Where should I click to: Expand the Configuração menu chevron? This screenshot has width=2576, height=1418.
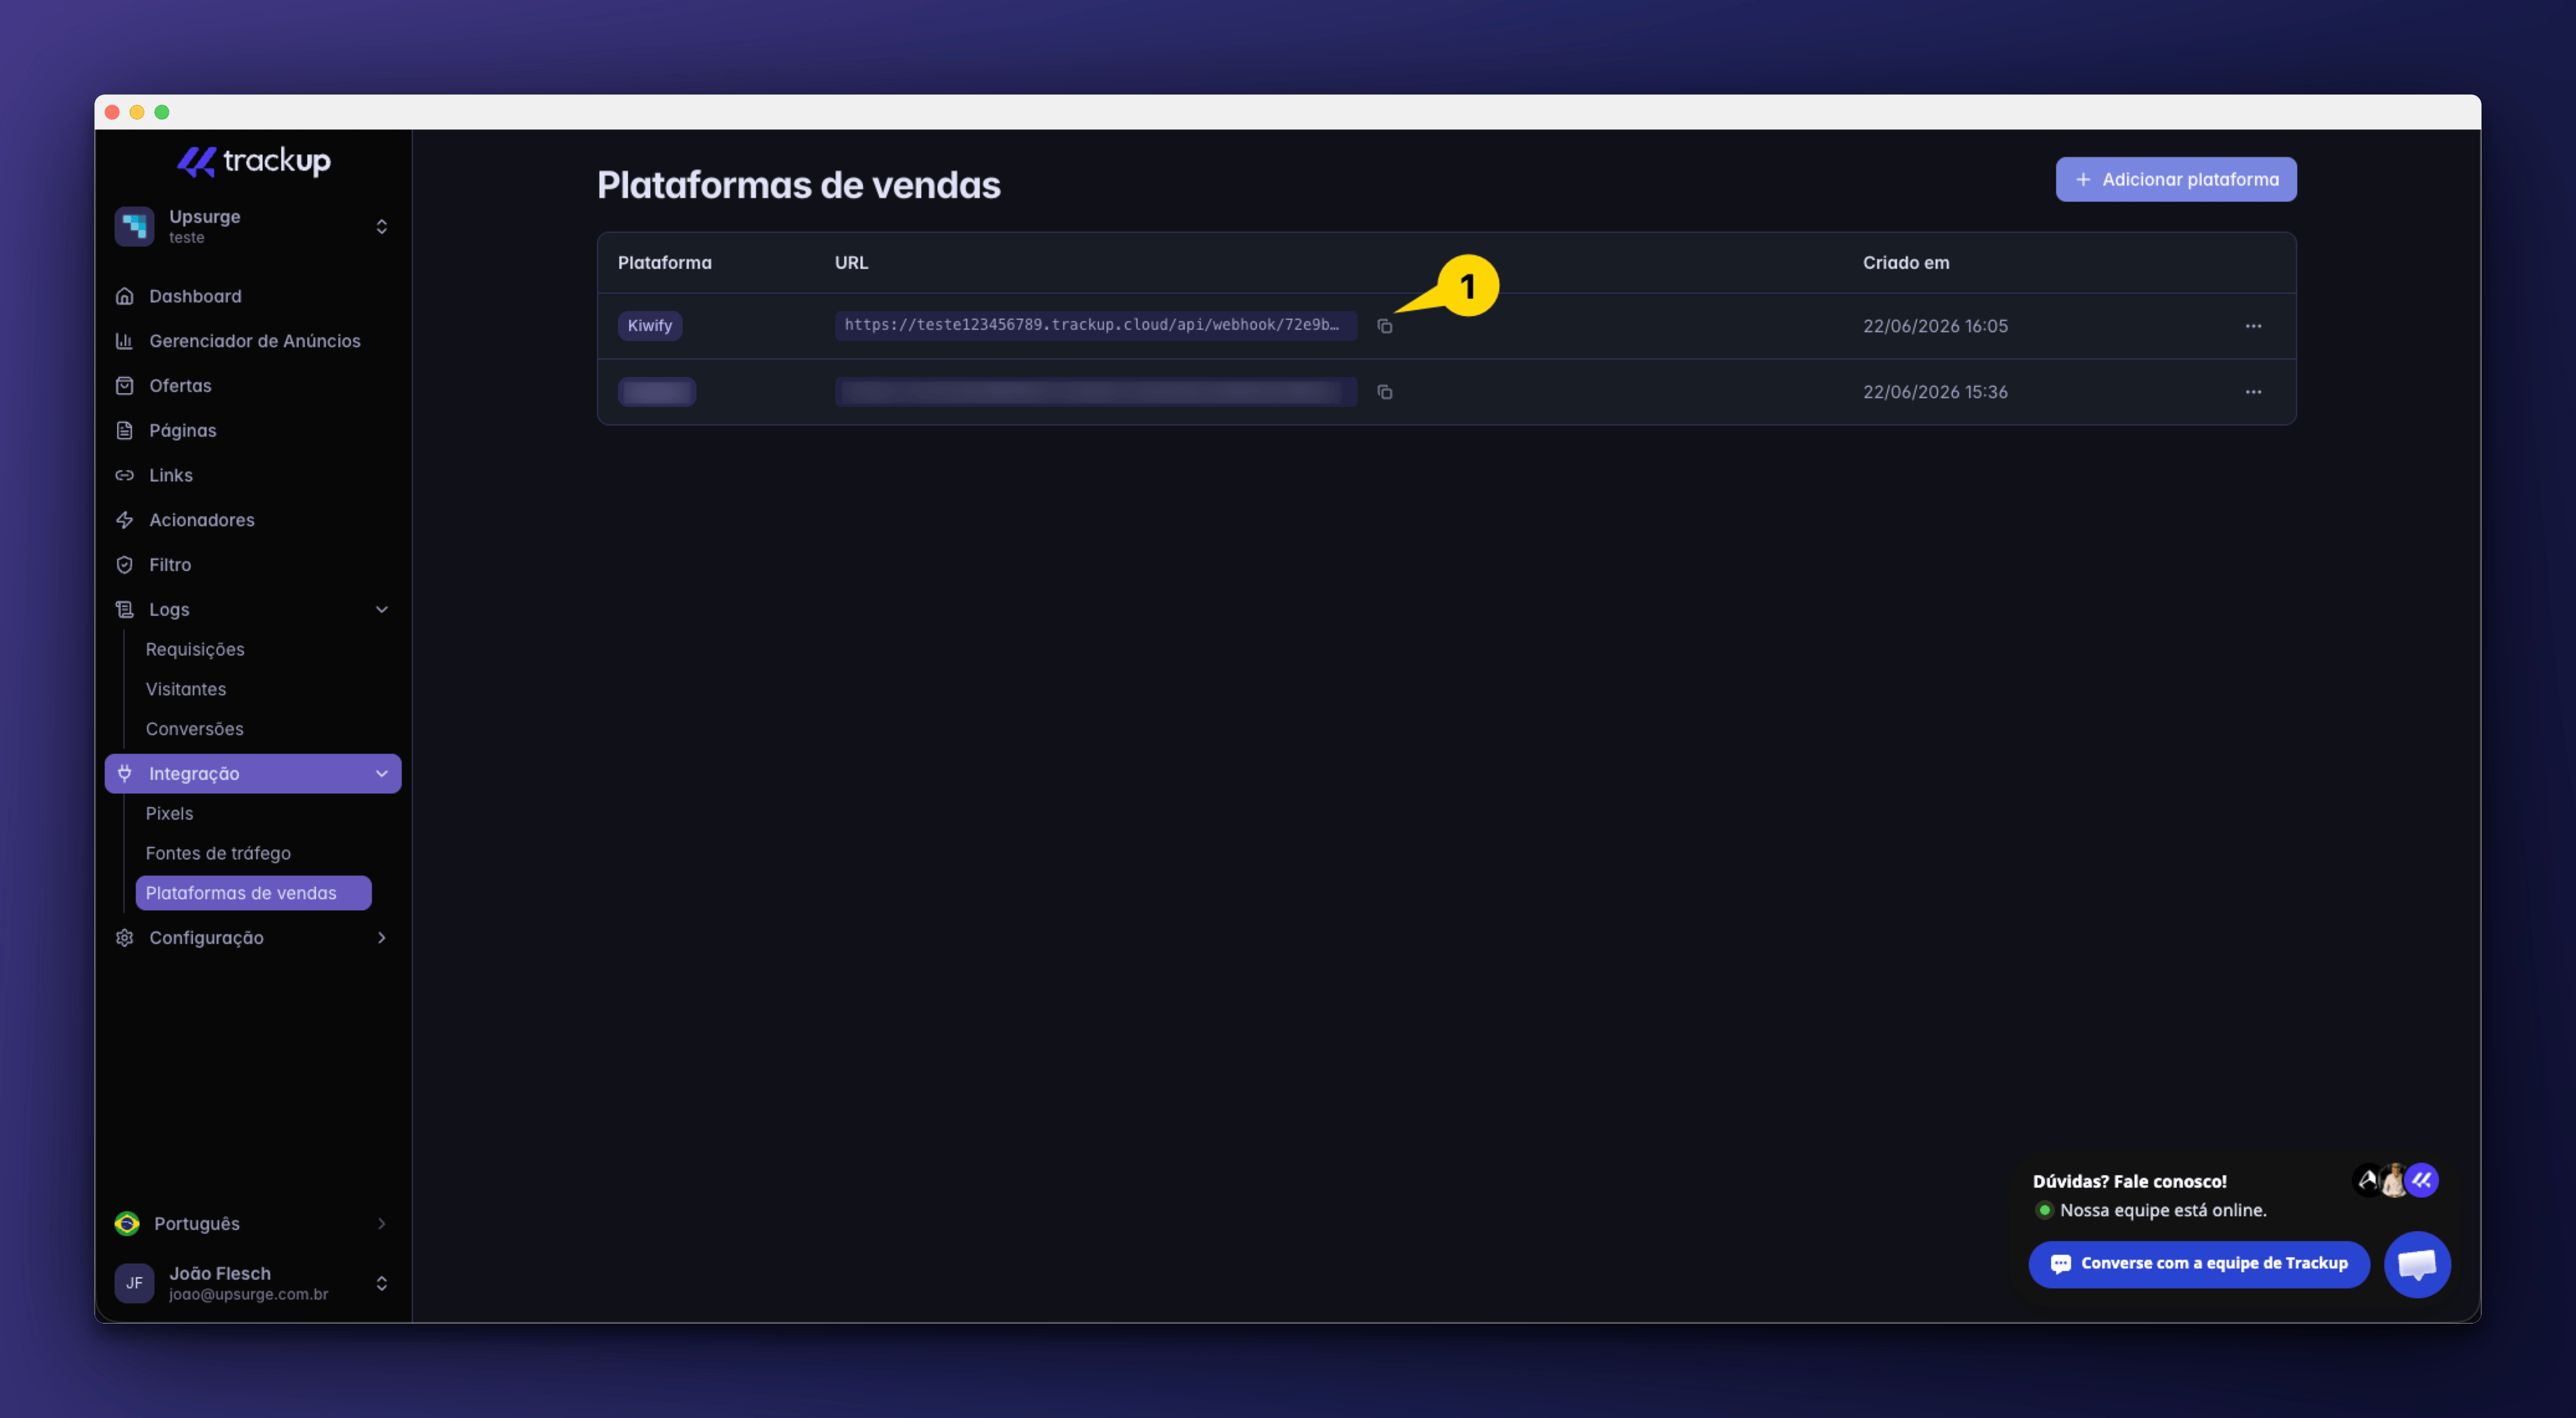tap(381, 938)
